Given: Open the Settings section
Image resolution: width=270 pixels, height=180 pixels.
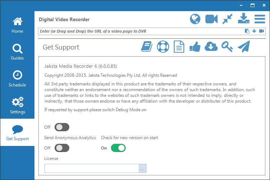Looking at the screenshot, I should [x=17, y=105].
